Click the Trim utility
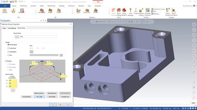 click(154, 12)
